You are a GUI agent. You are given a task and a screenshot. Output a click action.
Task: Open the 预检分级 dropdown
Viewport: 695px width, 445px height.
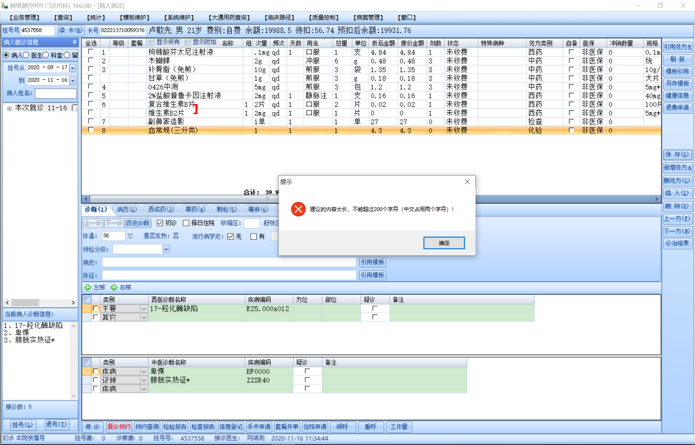[166, 249]
